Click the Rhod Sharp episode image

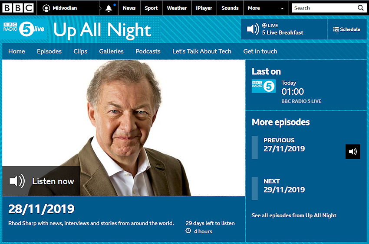click(124, 128)
